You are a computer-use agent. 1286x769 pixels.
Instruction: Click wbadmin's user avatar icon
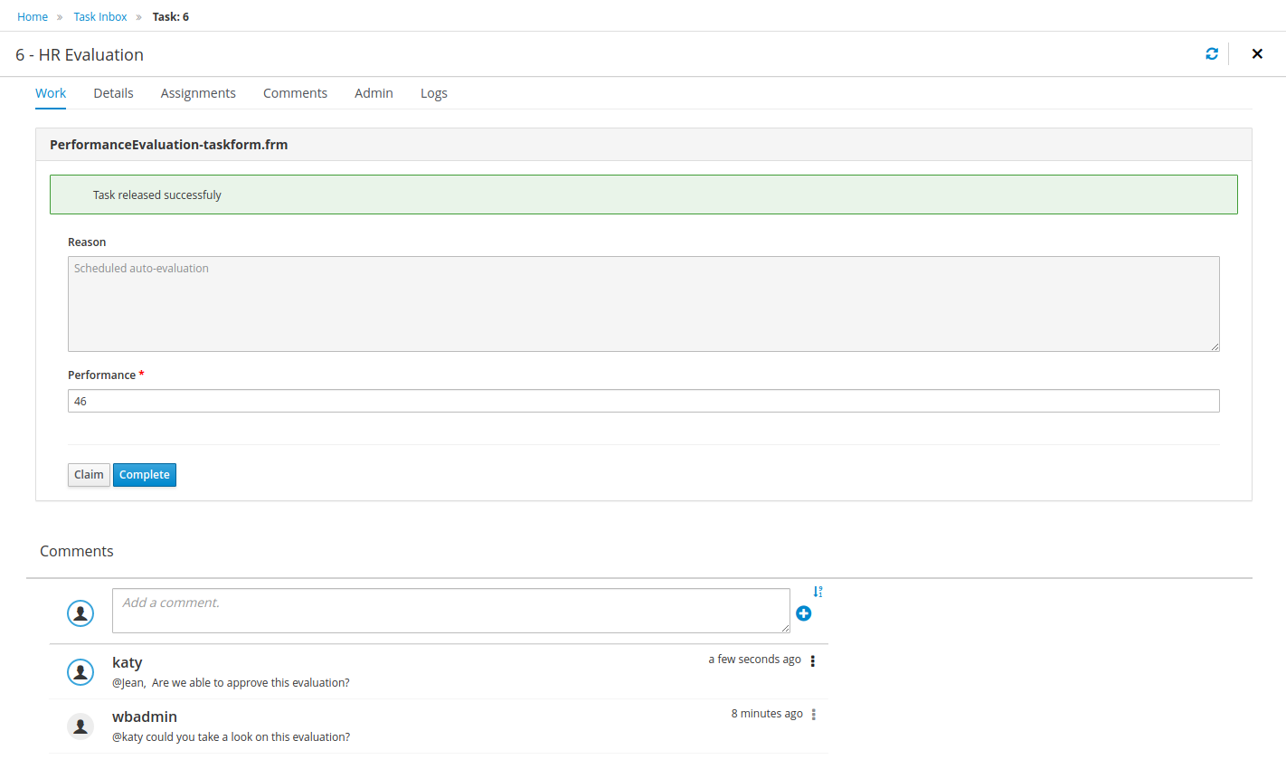click(x=80, y=726)
